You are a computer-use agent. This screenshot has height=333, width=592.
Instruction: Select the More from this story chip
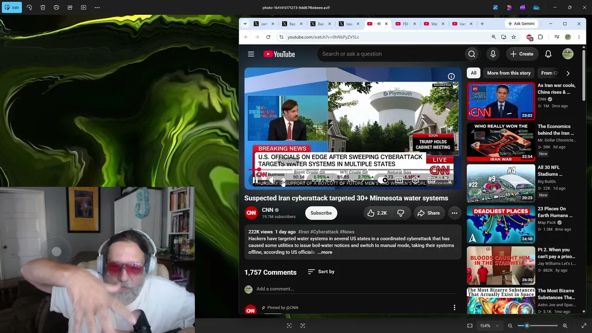[509, 73]
